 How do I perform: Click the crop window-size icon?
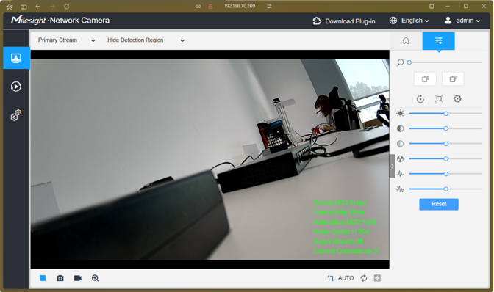(x=331, y=278)
